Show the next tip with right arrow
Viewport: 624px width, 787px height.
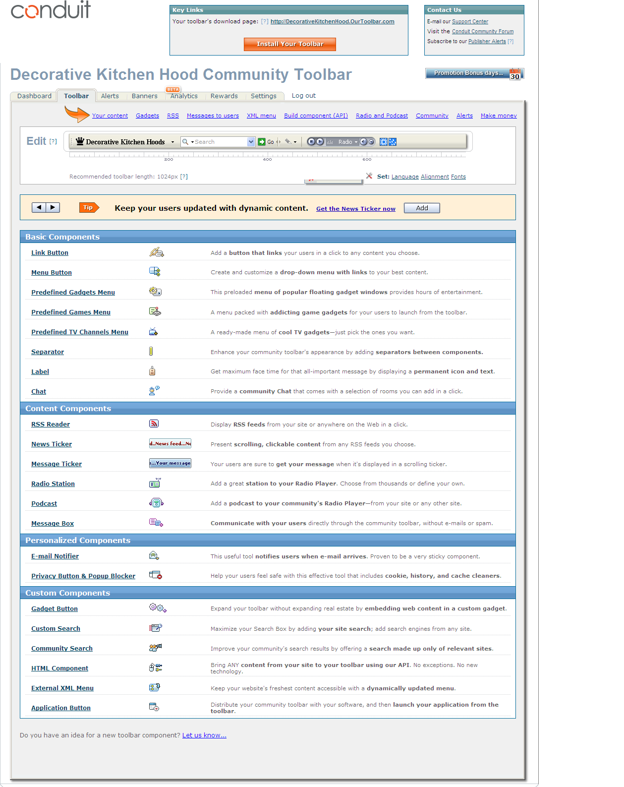click(53, 208)
